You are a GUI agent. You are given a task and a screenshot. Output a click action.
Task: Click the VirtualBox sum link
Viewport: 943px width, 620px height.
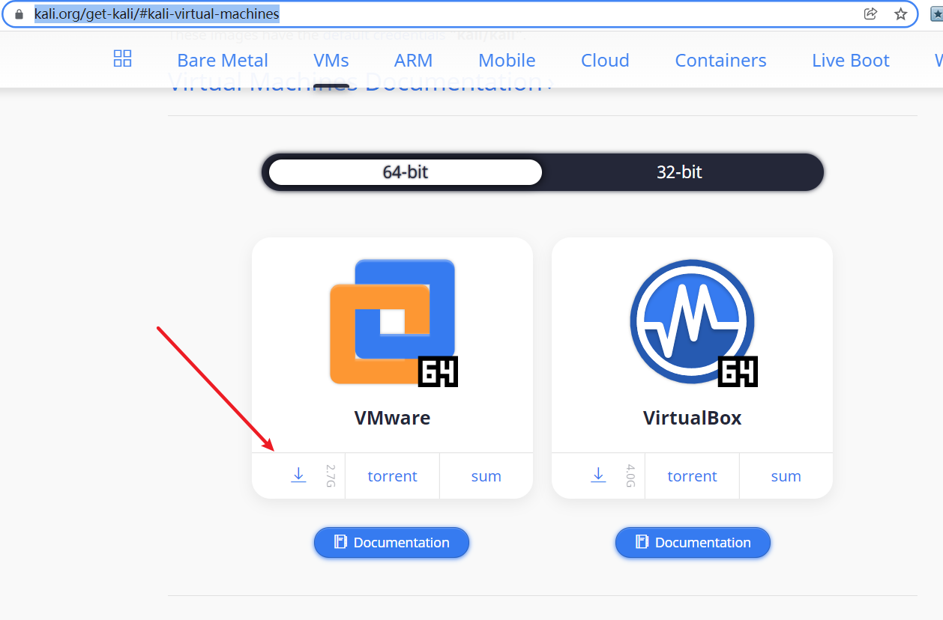(786, 476)
